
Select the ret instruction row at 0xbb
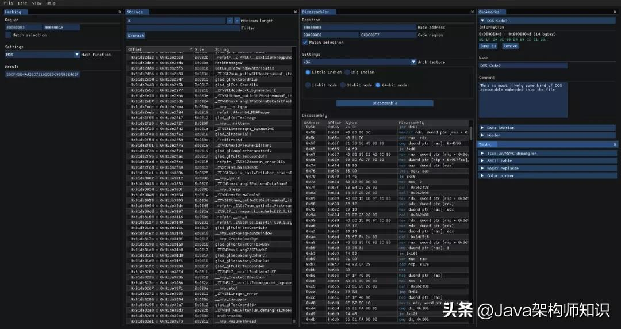(x=385, y=270)
